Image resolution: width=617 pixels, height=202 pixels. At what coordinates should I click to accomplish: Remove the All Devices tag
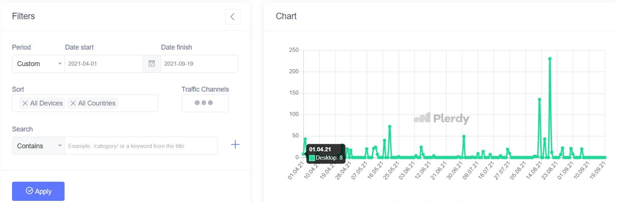(x=25, y=103)
